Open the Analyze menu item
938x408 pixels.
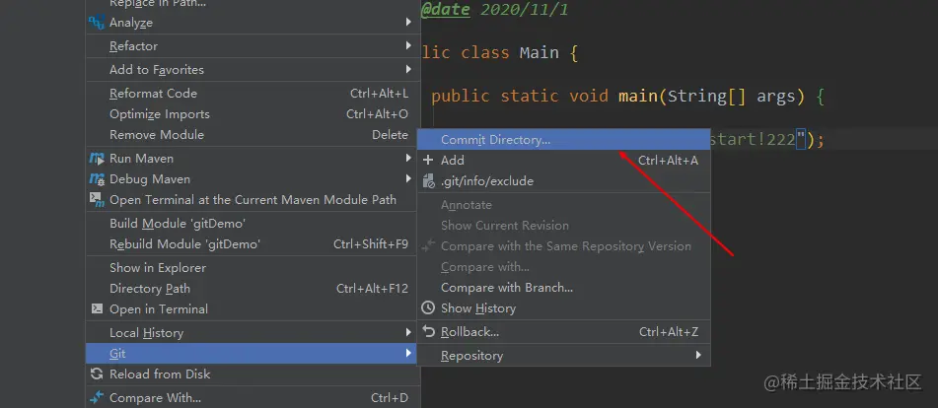252,23
